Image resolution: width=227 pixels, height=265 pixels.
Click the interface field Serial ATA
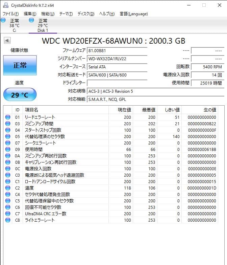click(117, 67)
